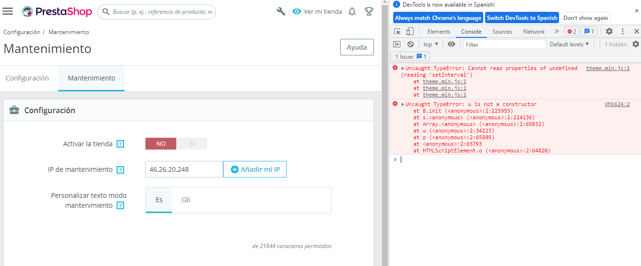Screen dimensions: 641x266
Task: Open the hamburger navigation menu
Action: [8, 11]
